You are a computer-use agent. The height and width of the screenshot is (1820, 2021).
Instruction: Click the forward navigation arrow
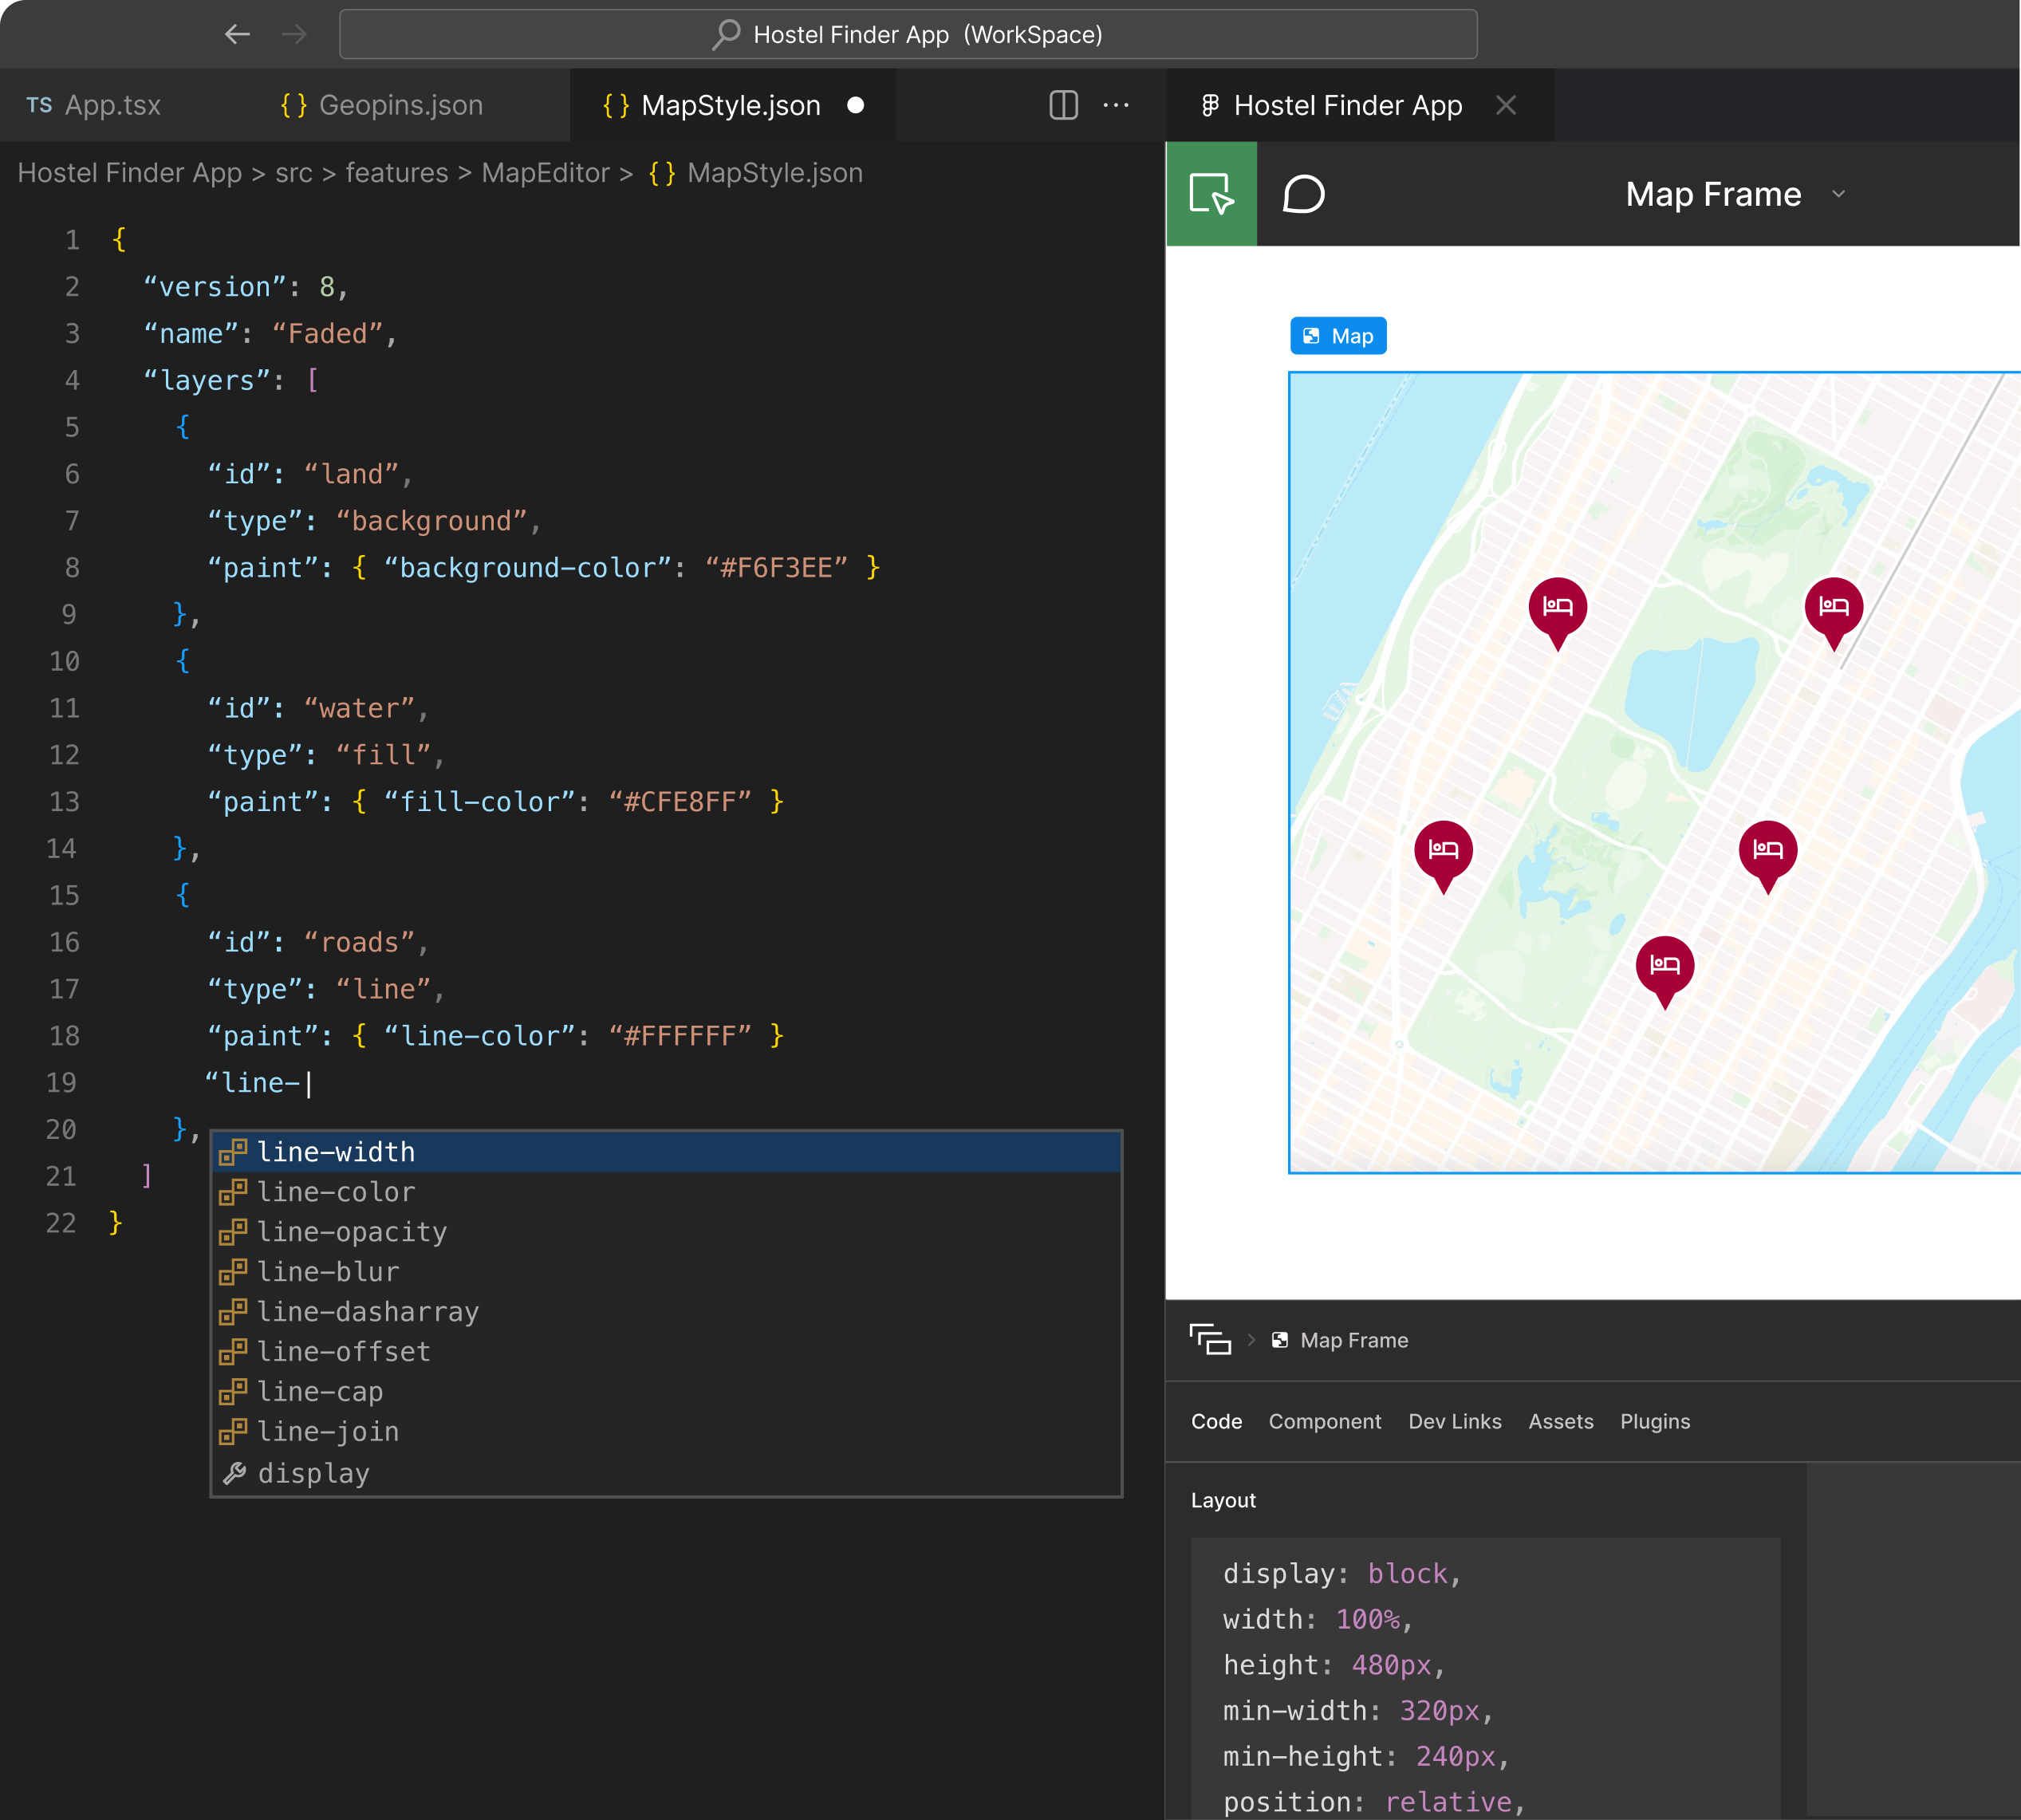(x=294, y=35)
